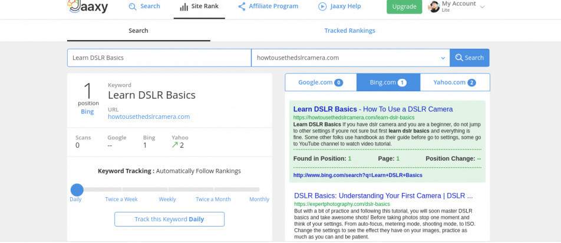Switch to Google.com results tab

(x=321, y=82)
